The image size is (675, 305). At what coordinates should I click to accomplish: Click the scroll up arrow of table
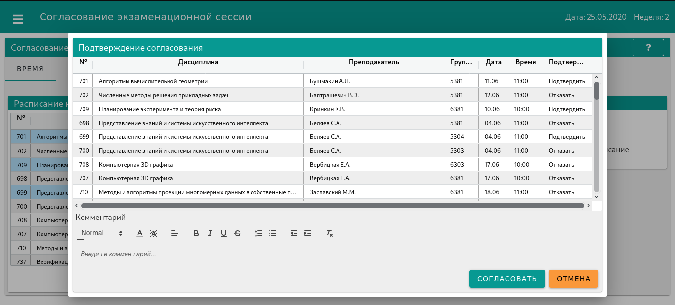click(597, 77)
